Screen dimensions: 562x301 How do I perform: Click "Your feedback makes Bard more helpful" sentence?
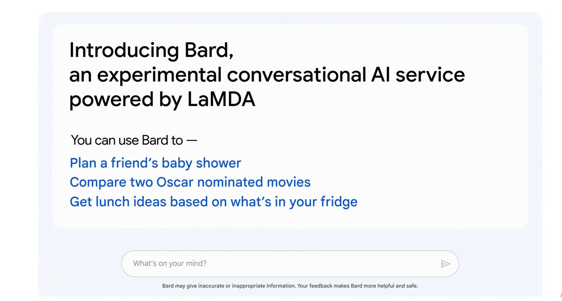pos(358,286)
